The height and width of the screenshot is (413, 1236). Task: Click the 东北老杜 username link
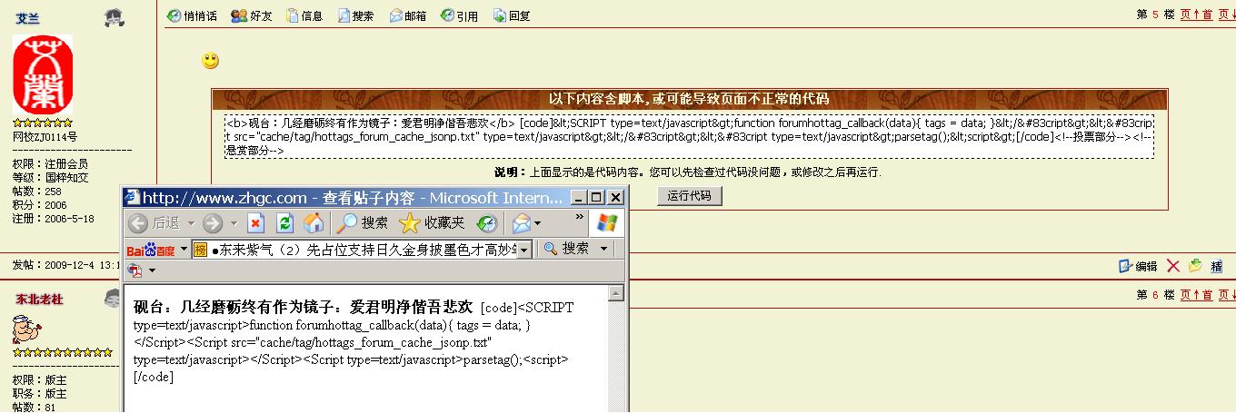39,299
